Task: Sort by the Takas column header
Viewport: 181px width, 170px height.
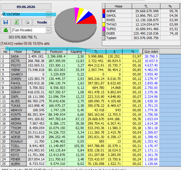Action: (36, 52)
